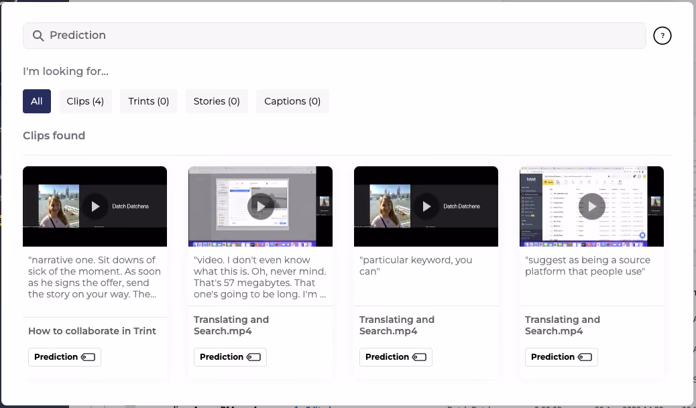Play the "video. I don't even know" clip

click(261, 206)
